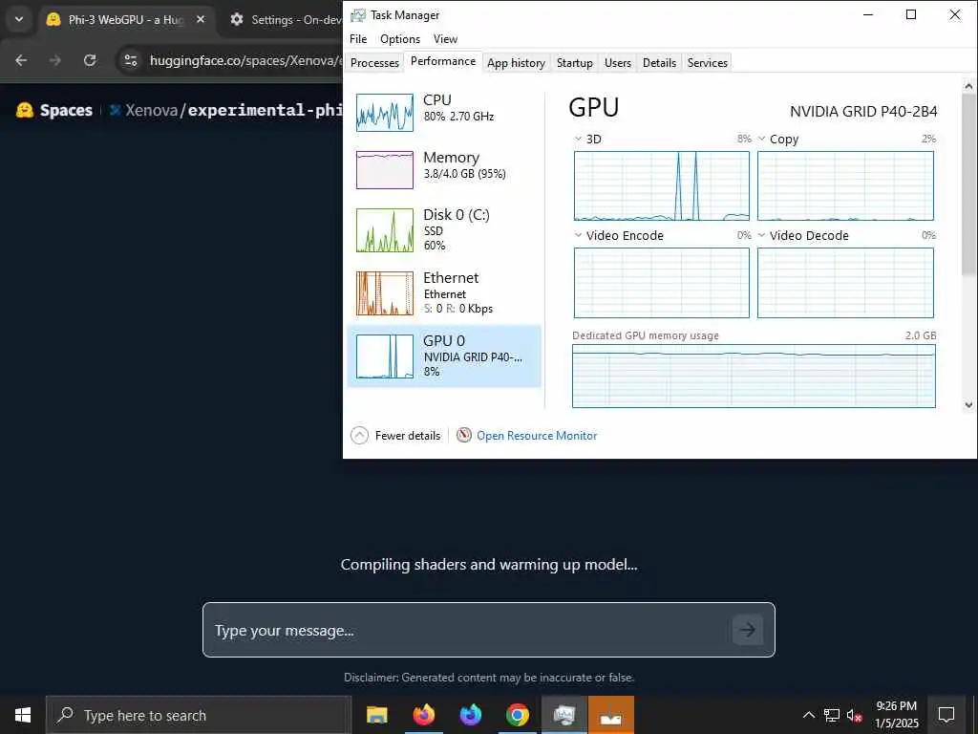
Task: Select the Disk 0 (C:) graph thumbnail
Action: pos(384,230)
